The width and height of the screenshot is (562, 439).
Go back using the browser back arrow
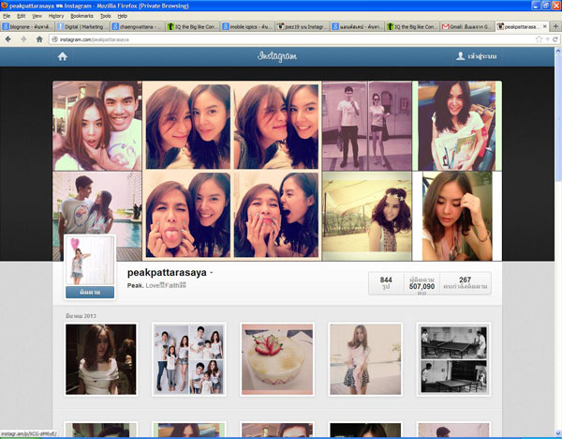click(8, 39)
